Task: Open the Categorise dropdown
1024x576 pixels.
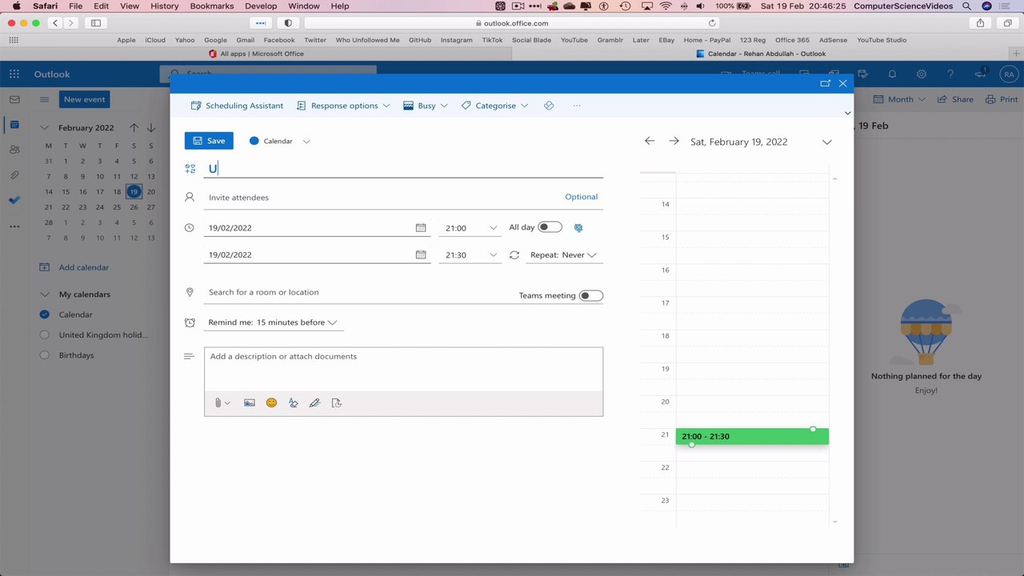Action: click(494, 106)
